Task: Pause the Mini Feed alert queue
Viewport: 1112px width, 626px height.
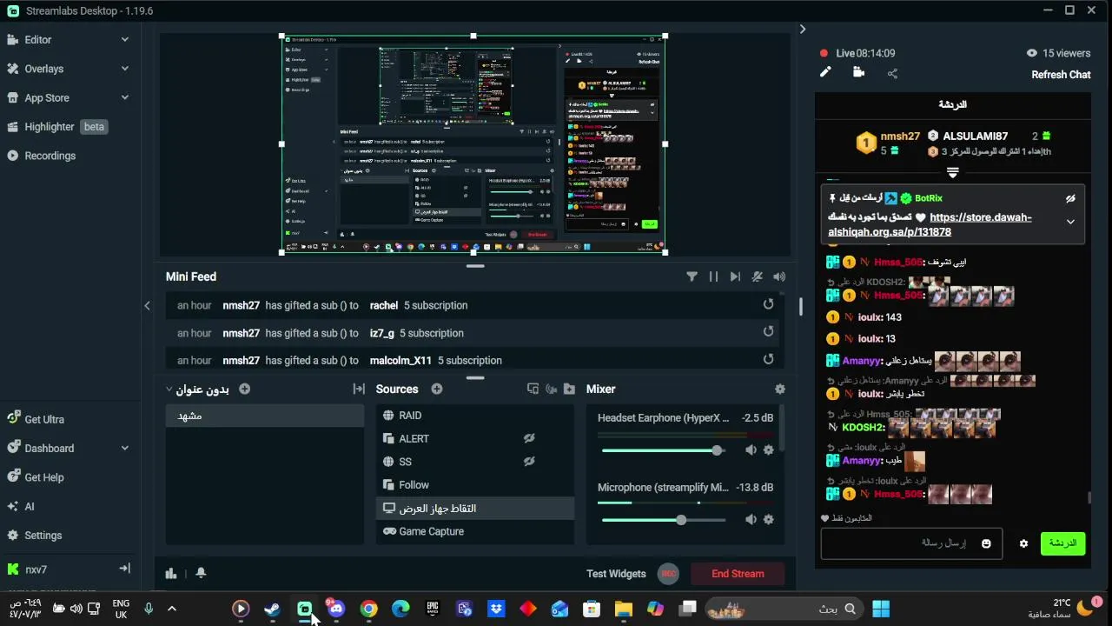Action: pos(713,276)
